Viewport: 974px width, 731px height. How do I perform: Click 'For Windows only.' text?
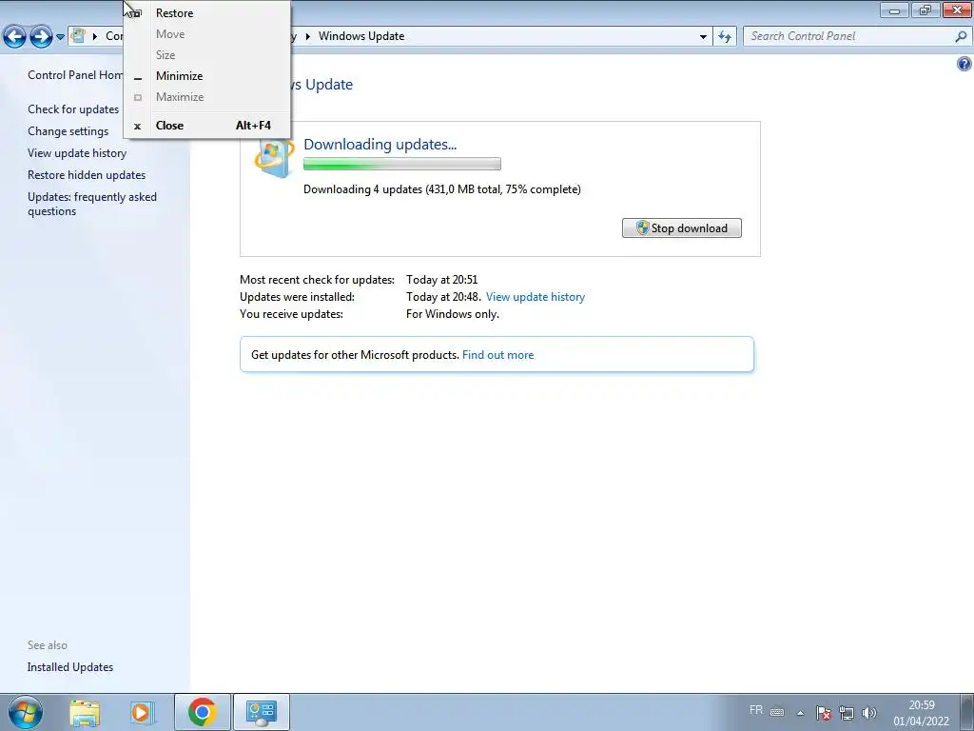(x=452, y=314)
